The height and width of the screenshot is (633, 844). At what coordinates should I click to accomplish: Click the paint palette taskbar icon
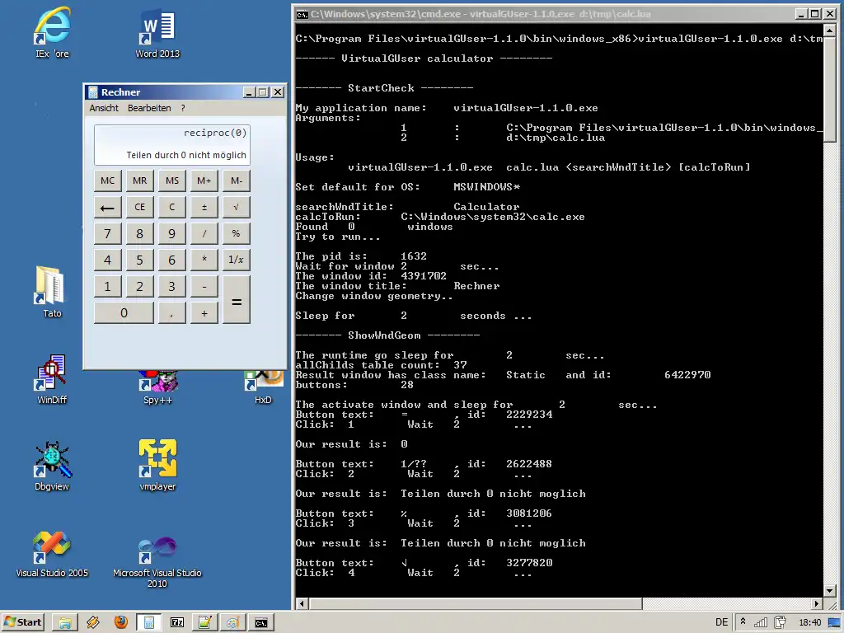tap(232, 623)
